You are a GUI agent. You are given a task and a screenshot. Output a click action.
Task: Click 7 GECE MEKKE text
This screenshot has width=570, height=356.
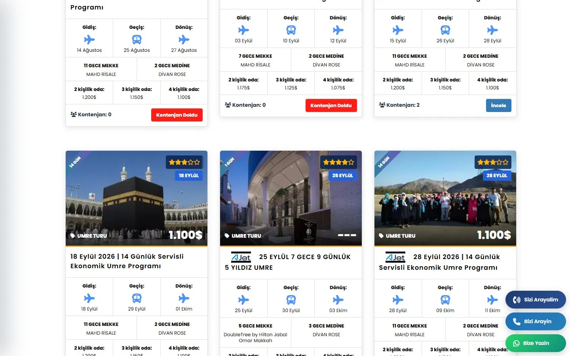[x=255, y=56]
